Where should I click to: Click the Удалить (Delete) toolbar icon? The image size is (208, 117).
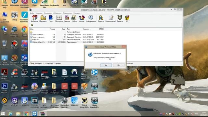click(67, 19)
